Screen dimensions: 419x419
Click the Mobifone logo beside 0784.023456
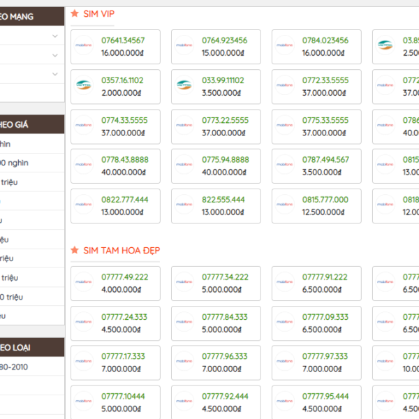[285, 46]
